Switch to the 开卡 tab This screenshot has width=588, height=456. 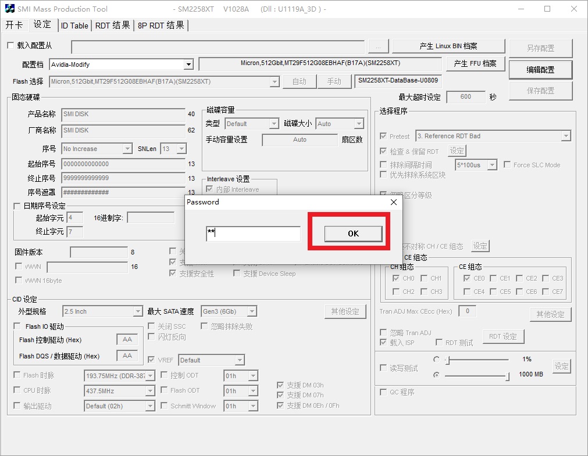point(15,25)
